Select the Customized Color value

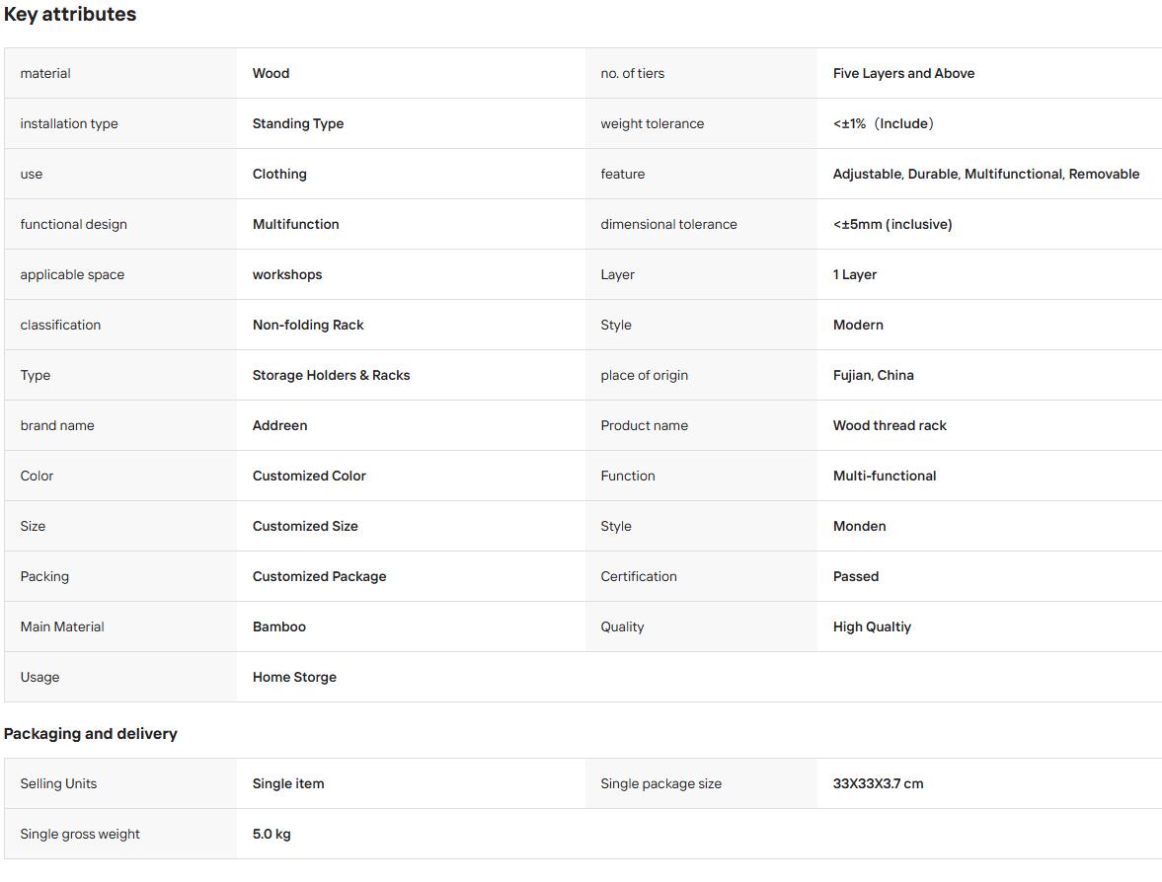pyautogui.click(x=309, y=477)
